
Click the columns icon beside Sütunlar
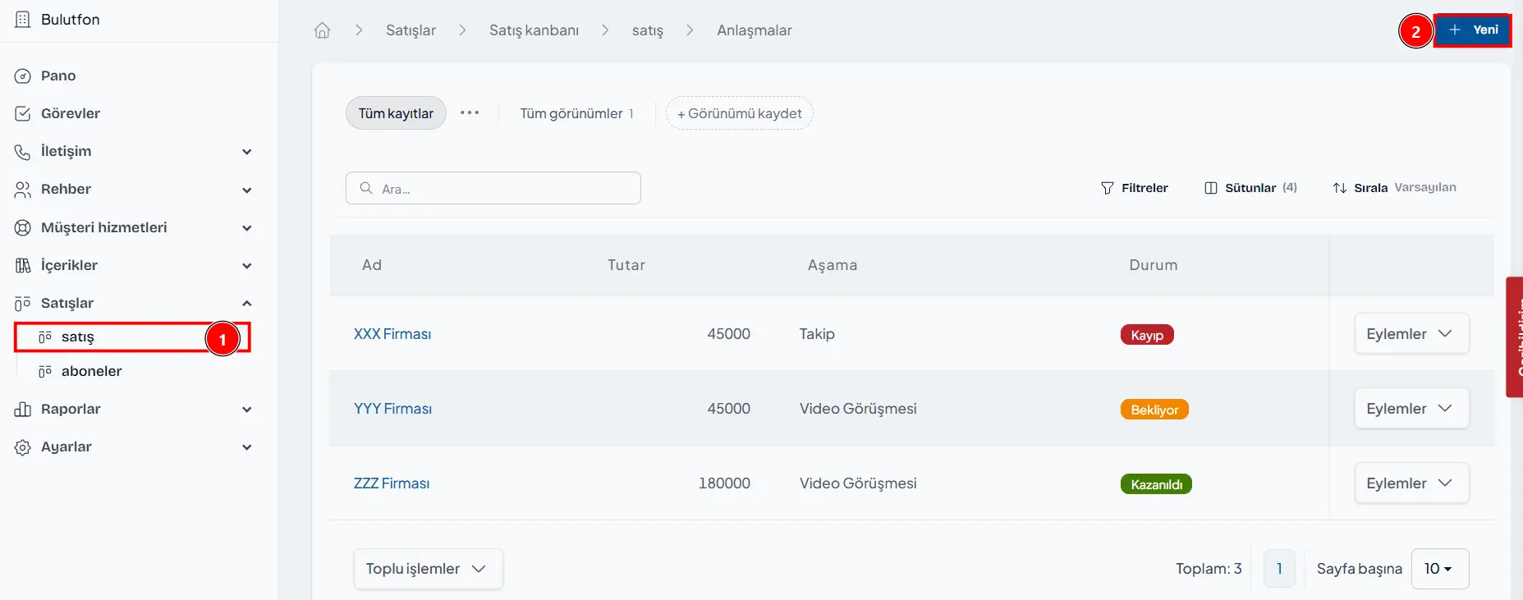(x=1211, y=188)
